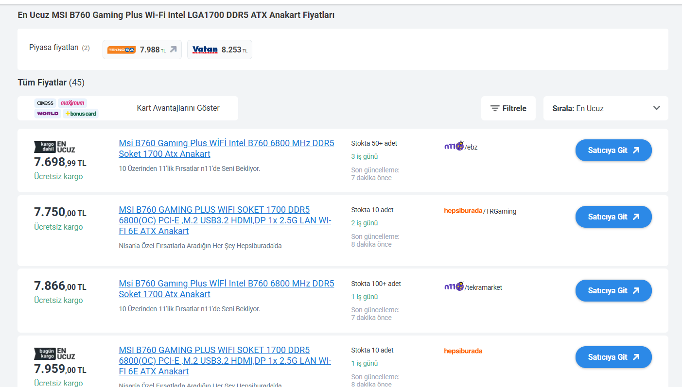Click the '2 iş günü' delivery time
This screenshot has width=682, height=387.
click(365, 223)
